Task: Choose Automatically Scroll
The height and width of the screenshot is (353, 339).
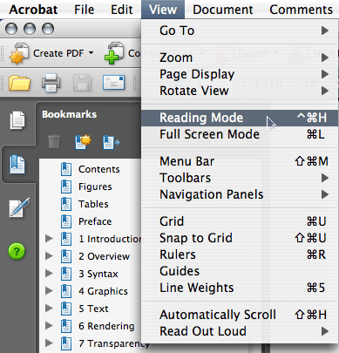Action: click(240, 315)
